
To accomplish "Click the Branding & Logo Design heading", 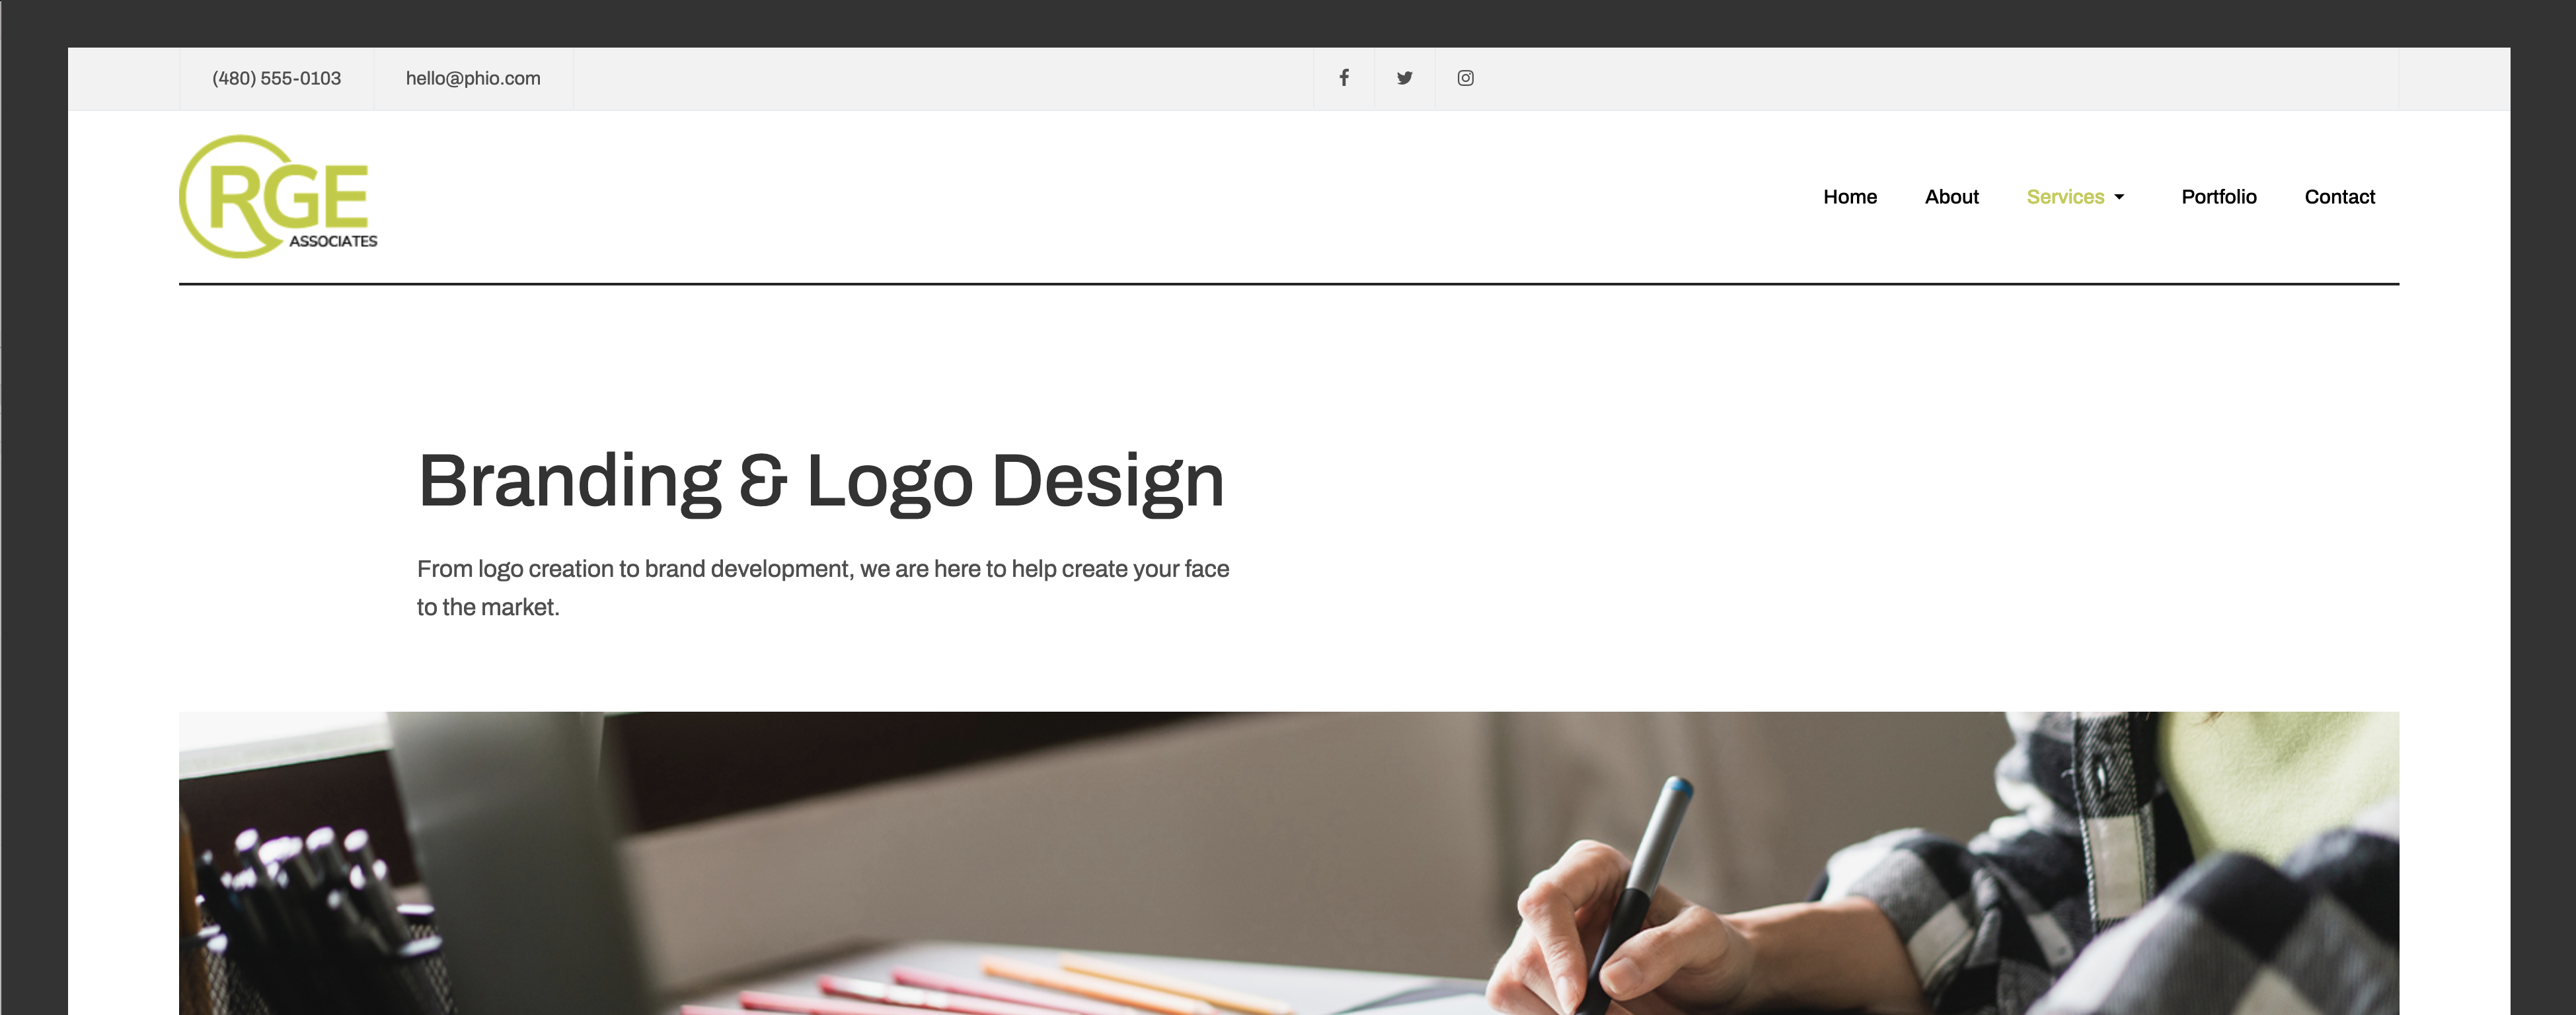I will (821, 481).
